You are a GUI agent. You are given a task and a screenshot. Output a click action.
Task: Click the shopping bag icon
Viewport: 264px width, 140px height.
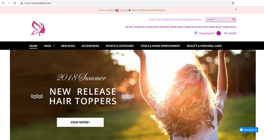tap(196, 33)
